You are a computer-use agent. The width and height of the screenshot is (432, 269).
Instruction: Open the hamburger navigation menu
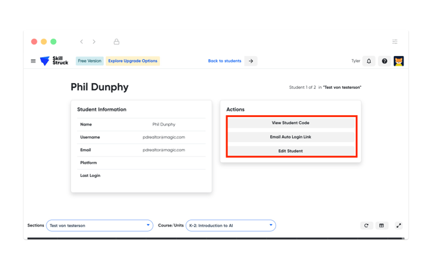tap(34, 61)
